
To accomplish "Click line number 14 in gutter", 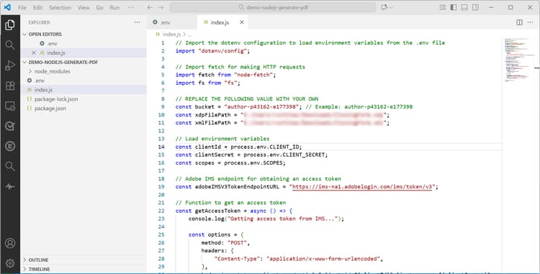I will pyautogui.click(x=161, y=147).
